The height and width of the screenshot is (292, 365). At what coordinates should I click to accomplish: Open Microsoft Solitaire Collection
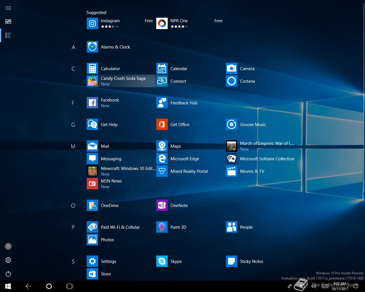[260, 159]
